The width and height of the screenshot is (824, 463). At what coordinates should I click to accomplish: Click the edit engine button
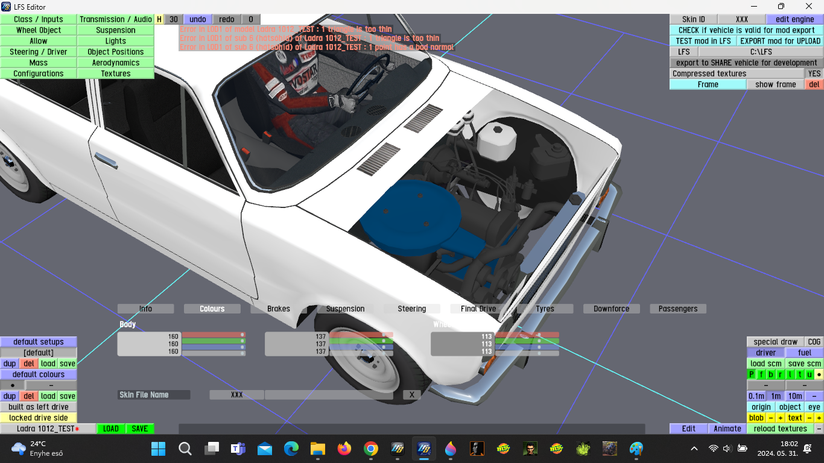click(x=795, y=19)
